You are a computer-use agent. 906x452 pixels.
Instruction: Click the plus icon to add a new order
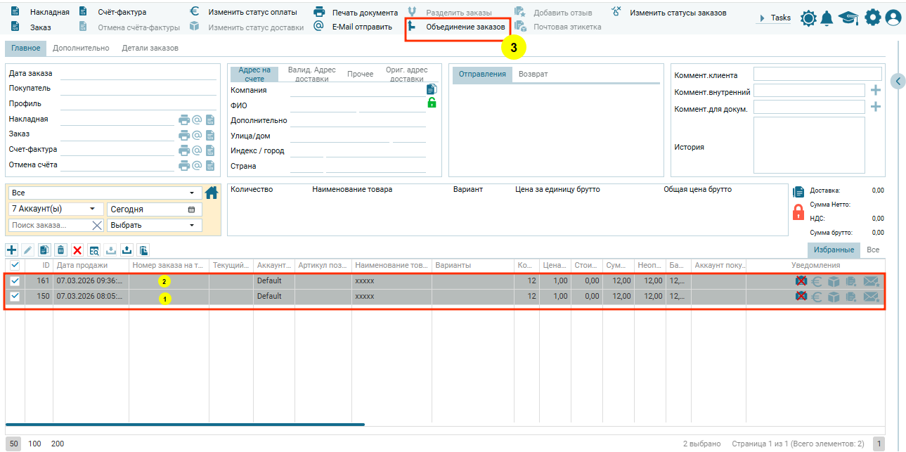point(12,250)
